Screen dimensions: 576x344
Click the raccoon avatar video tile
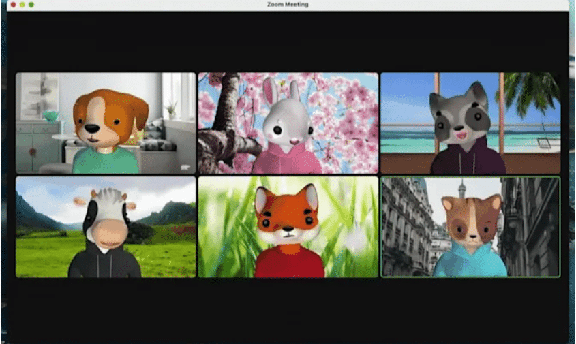point(469,123)
